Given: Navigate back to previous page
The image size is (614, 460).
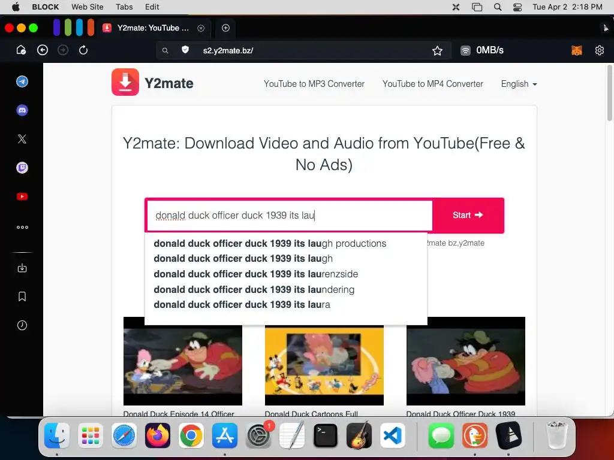Looking at the screenshot, I should (43, 50).
